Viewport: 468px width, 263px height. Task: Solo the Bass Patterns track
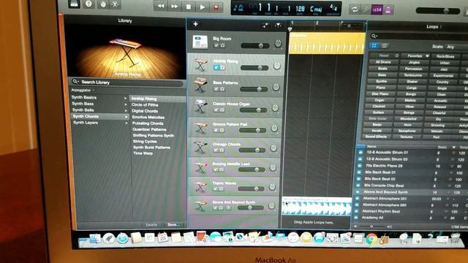[x=222, y=89]
